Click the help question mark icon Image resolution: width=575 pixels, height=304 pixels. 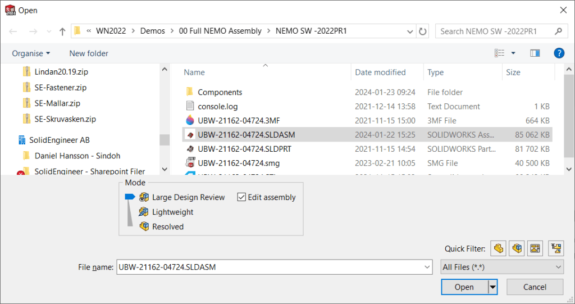point(559,53)
